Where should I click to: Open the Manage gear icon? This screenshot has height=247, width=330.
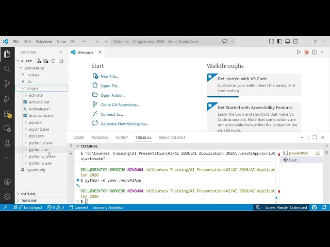7,196
